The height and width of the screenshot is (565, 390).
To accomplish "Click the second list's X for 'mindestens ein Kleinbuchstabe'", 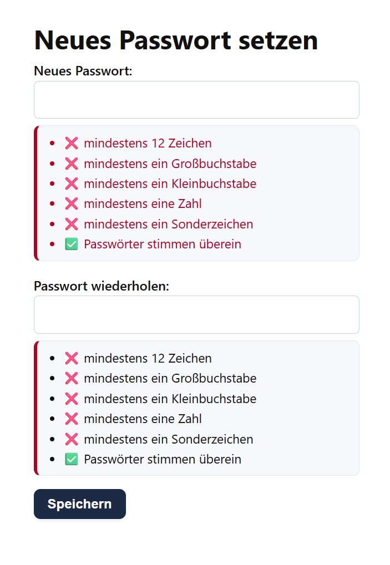I will coord(71,399).
